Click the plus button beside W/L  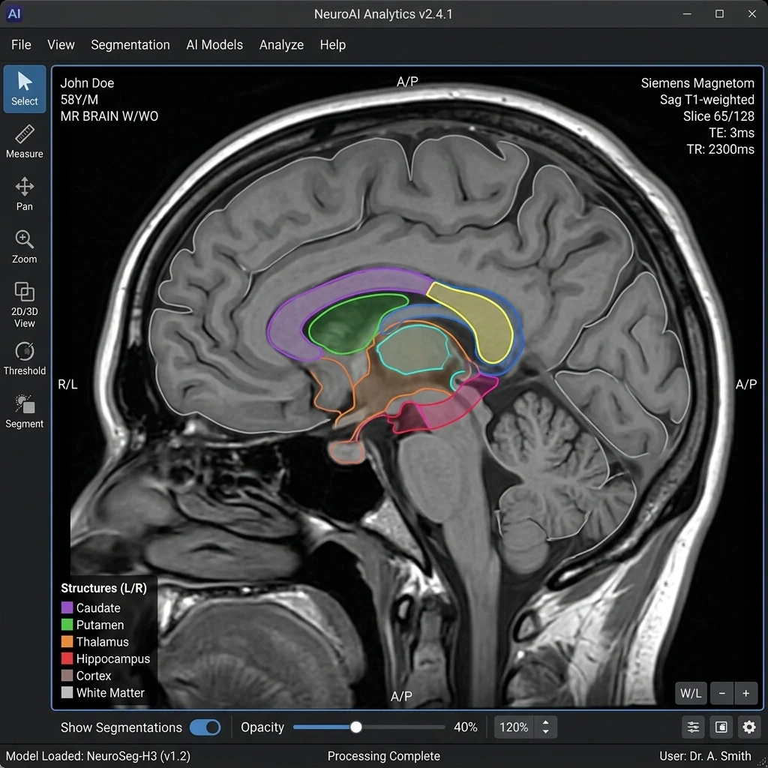pos(746,693)
